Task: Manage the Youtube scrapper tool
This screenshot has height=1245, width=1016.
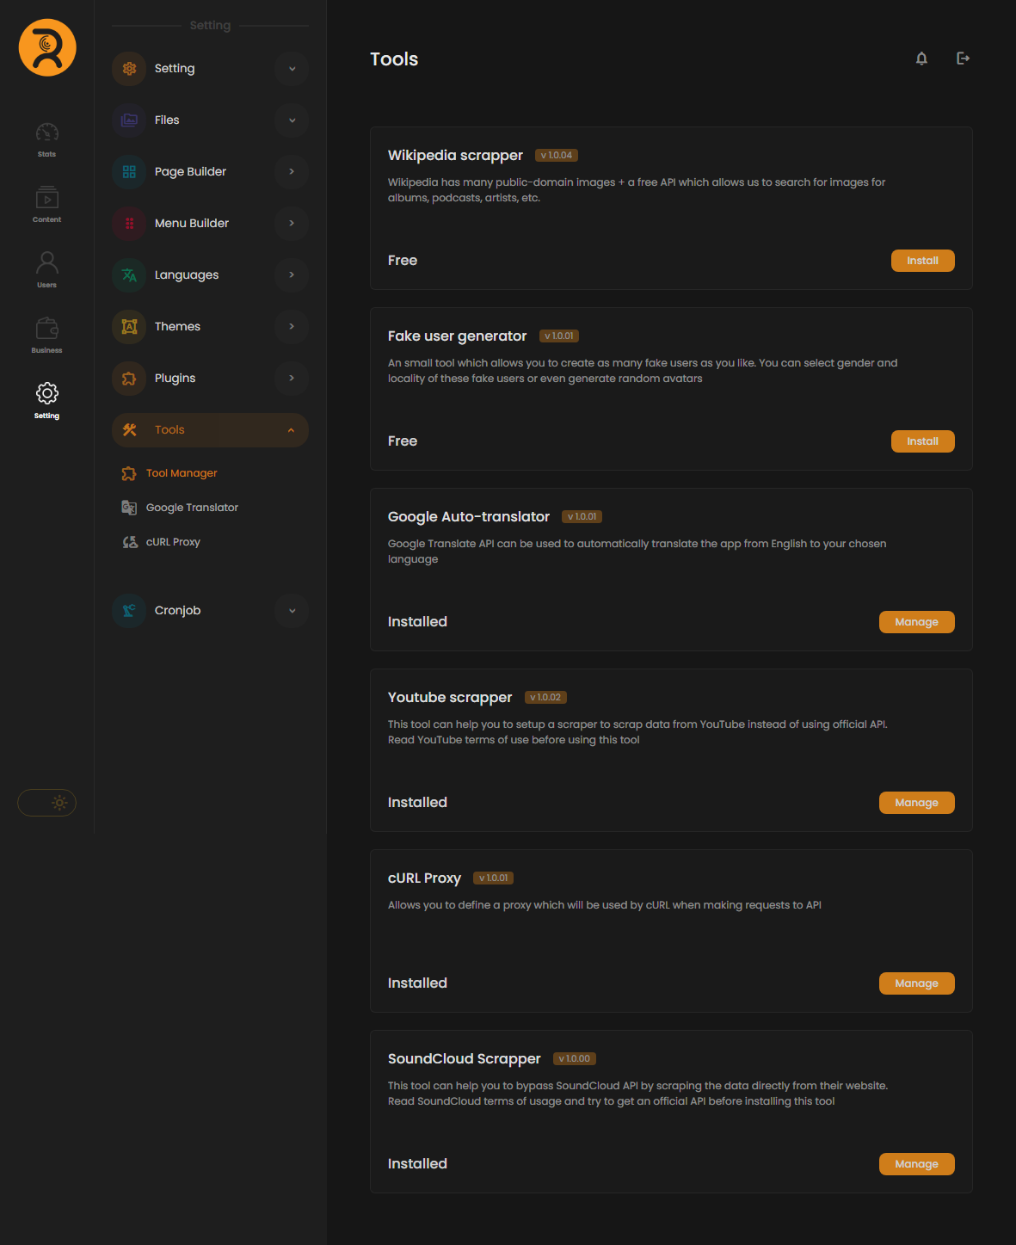Action: point(916,803)
